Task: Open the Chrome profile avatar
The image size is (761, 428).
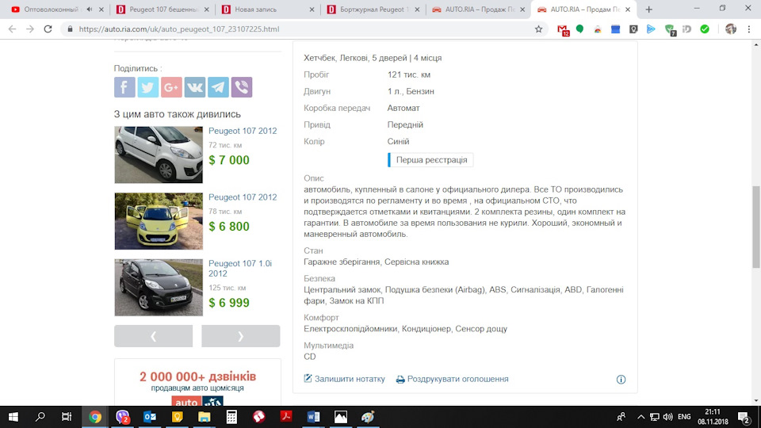Action: (730, 29)
